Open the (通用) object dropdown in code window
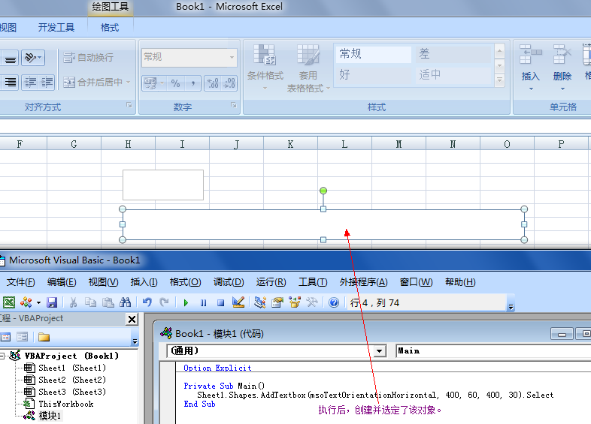The width and height of the screenshot is (591, 424). coord(380,351)
